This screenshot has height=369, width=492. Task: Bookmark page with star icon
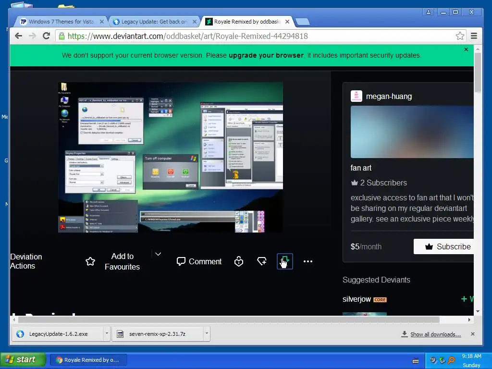[x=460, y=36]
